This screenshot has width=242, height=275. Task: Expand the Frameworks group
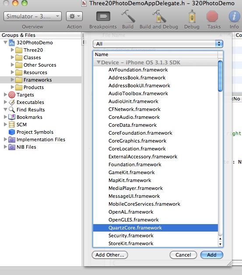click(12, 80)
